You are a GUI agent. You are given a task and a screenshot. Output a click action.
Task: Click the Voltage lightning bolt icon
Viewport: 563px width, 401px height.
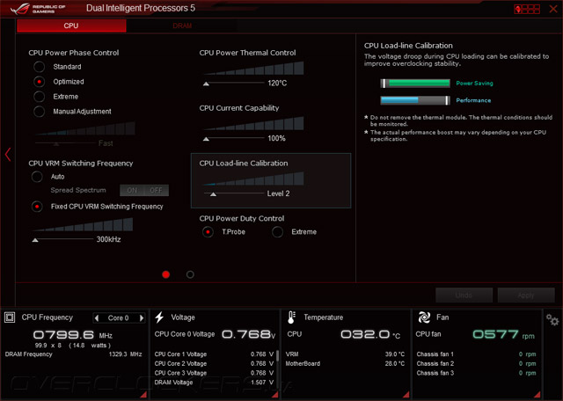[x=159, y=317]
